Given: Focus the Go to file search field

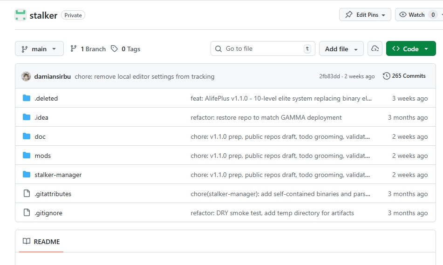Looking at the screenshot, I should pyautogui.click(x=263, y=48).
